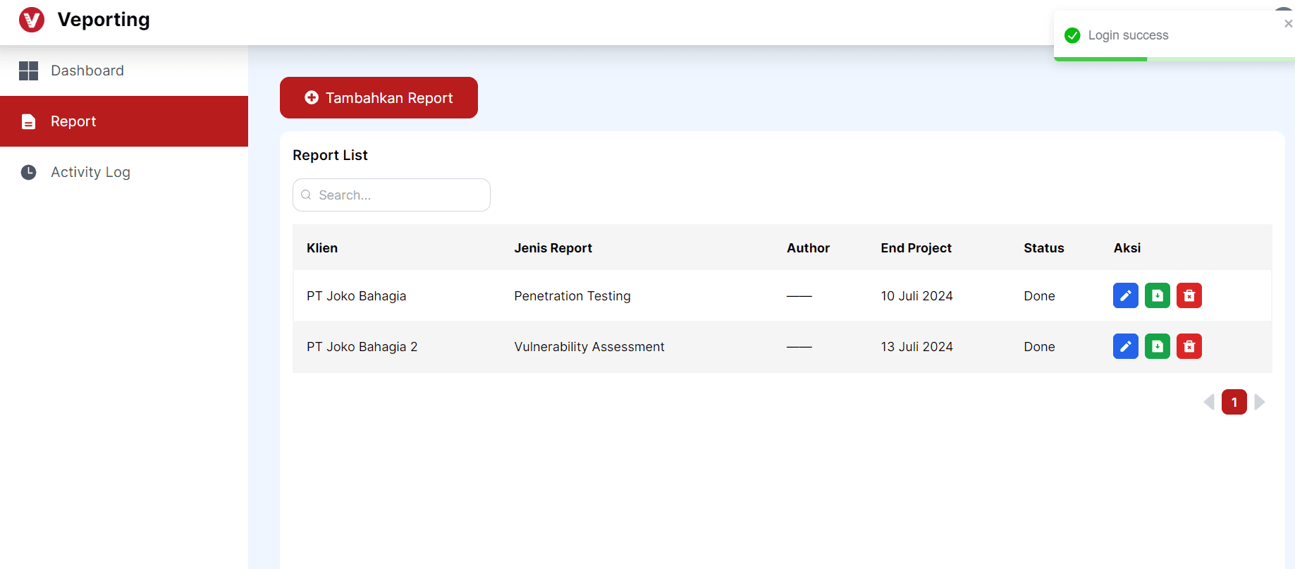Image resolution: width=1295 pixels, height=569 pixels.
Task: Click the Aksi column header
Action: (1127, 248)
